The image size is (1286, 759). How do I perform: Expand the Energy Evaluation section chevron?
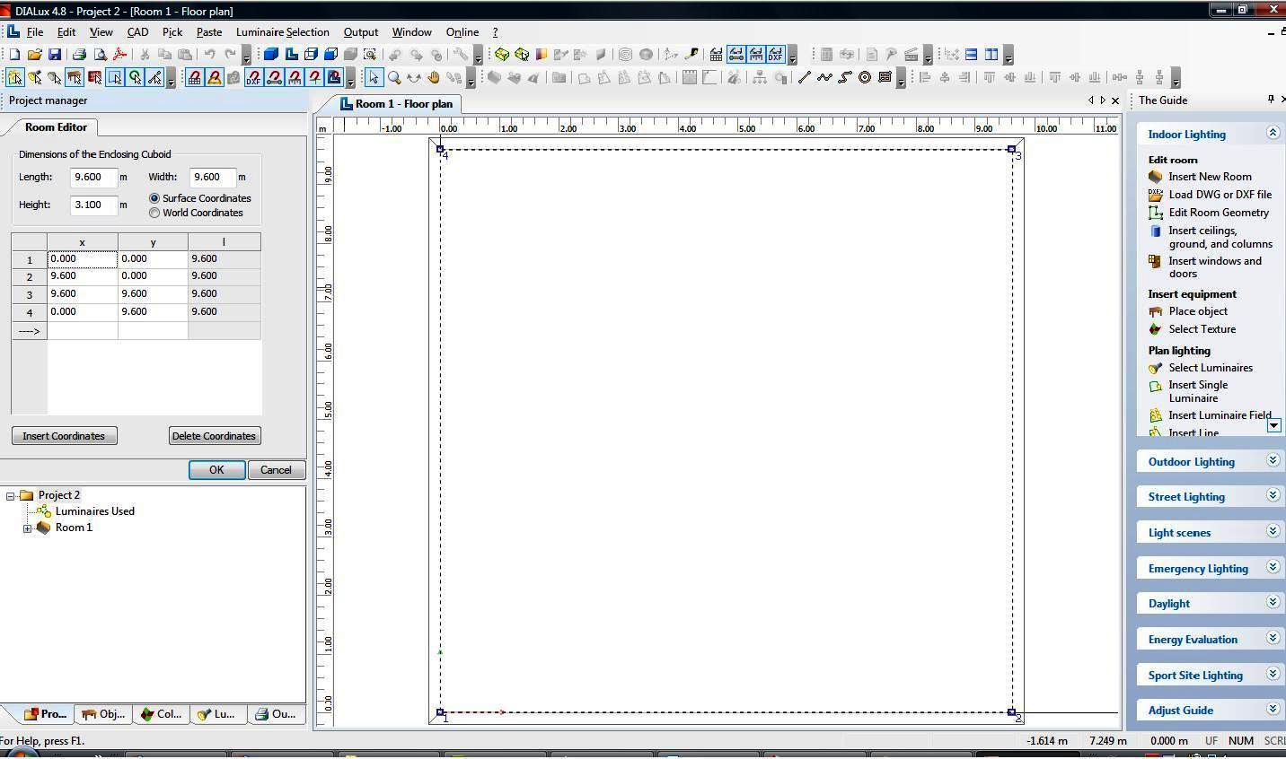coord(1273,638)
